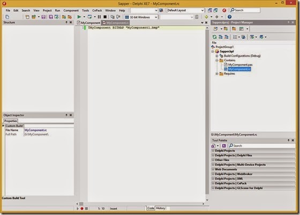Viewport: 300px width, 215px height.
Task: Click the purple Tool Palette filter icon
Action: [224, 146]
